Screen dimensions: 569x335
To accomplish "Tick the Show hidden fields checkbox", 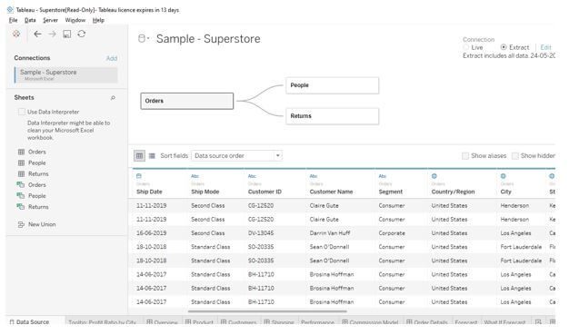I will pyautogui.click(x=515, y=156).
